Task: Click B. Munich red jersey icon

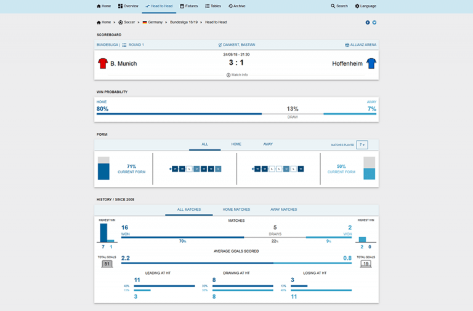Action: [103, 63]
